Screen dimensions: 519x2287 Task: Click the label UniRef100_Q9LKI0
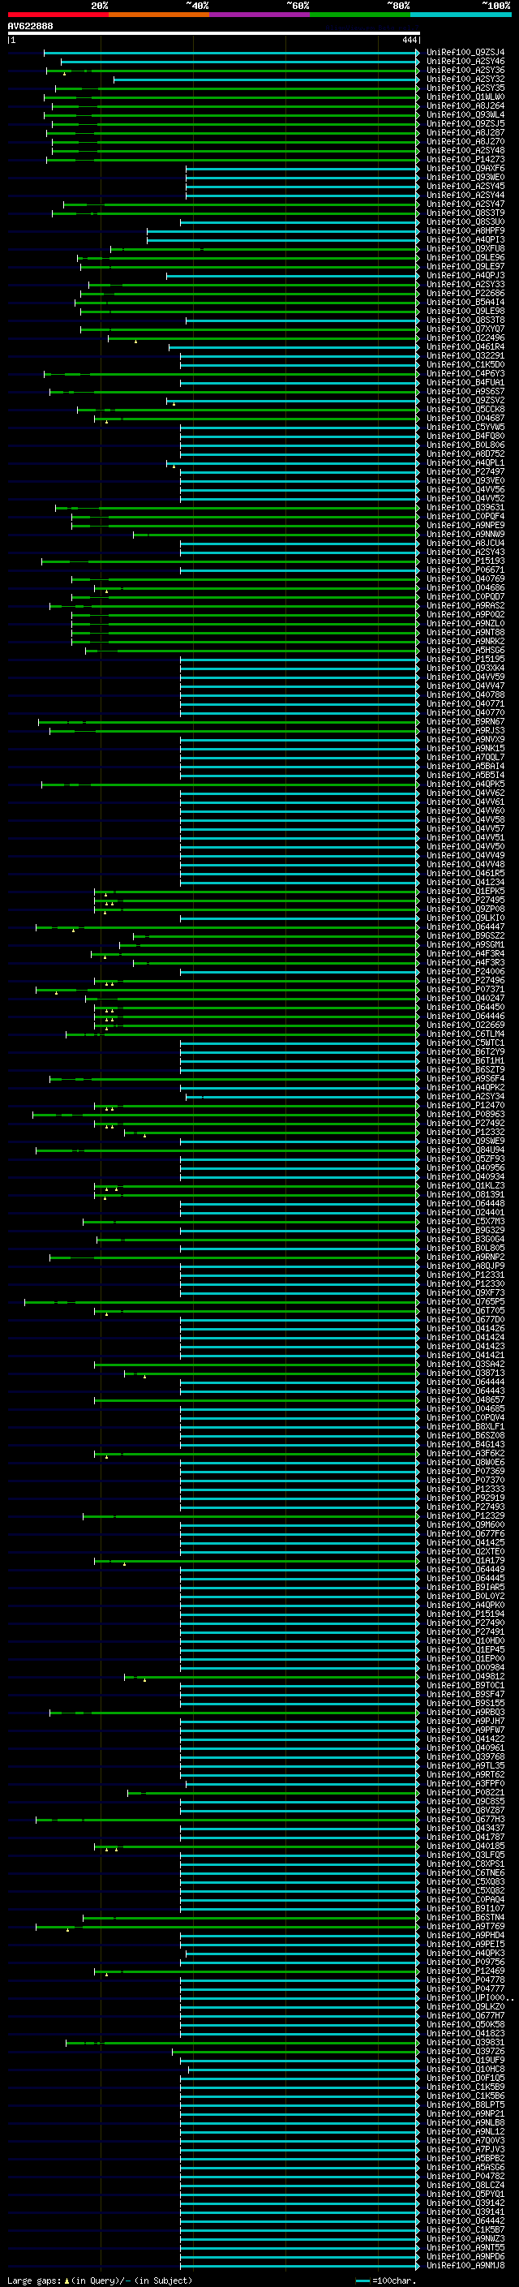[465, 918]
